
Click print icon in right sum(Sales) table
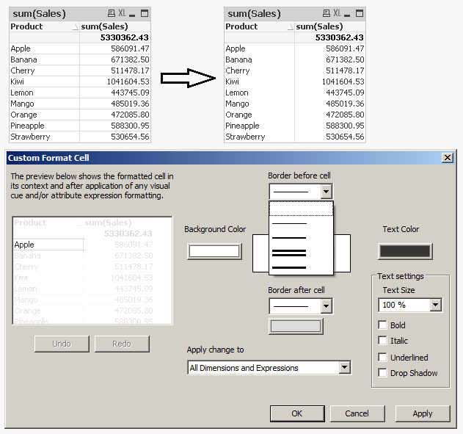pos(327,13)
